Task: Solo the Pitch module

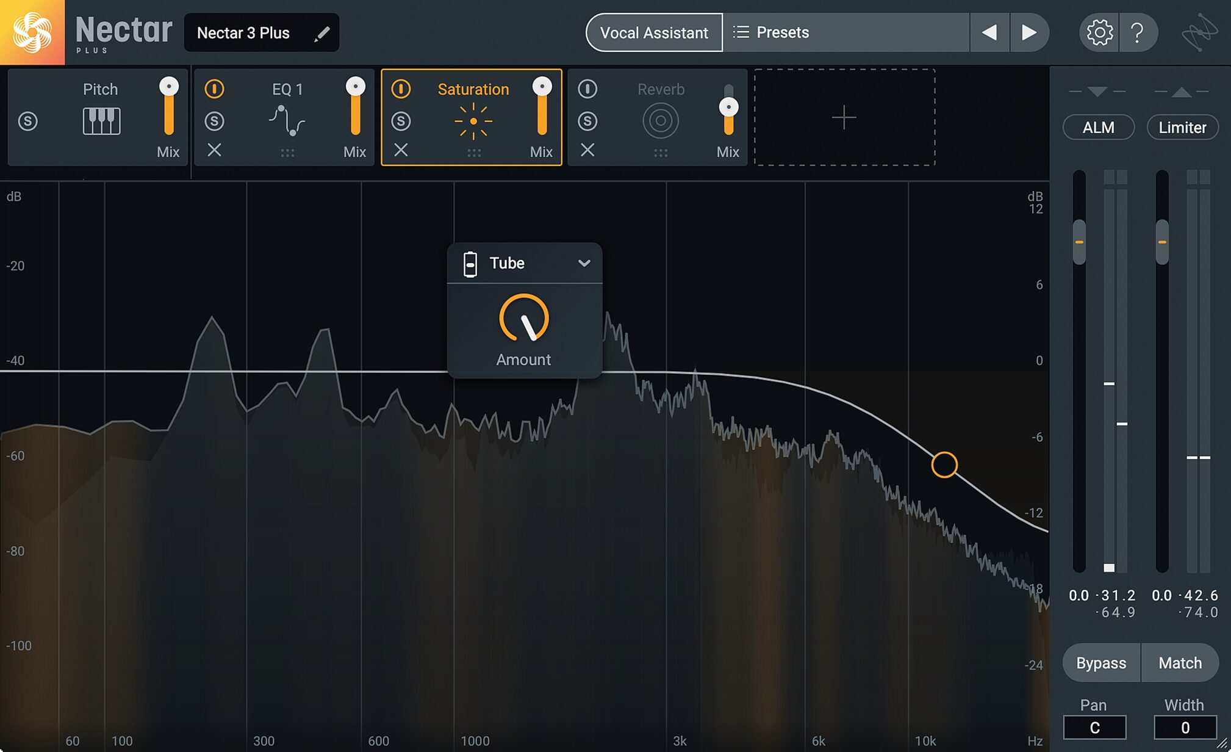Action: (x=27, y=121)
